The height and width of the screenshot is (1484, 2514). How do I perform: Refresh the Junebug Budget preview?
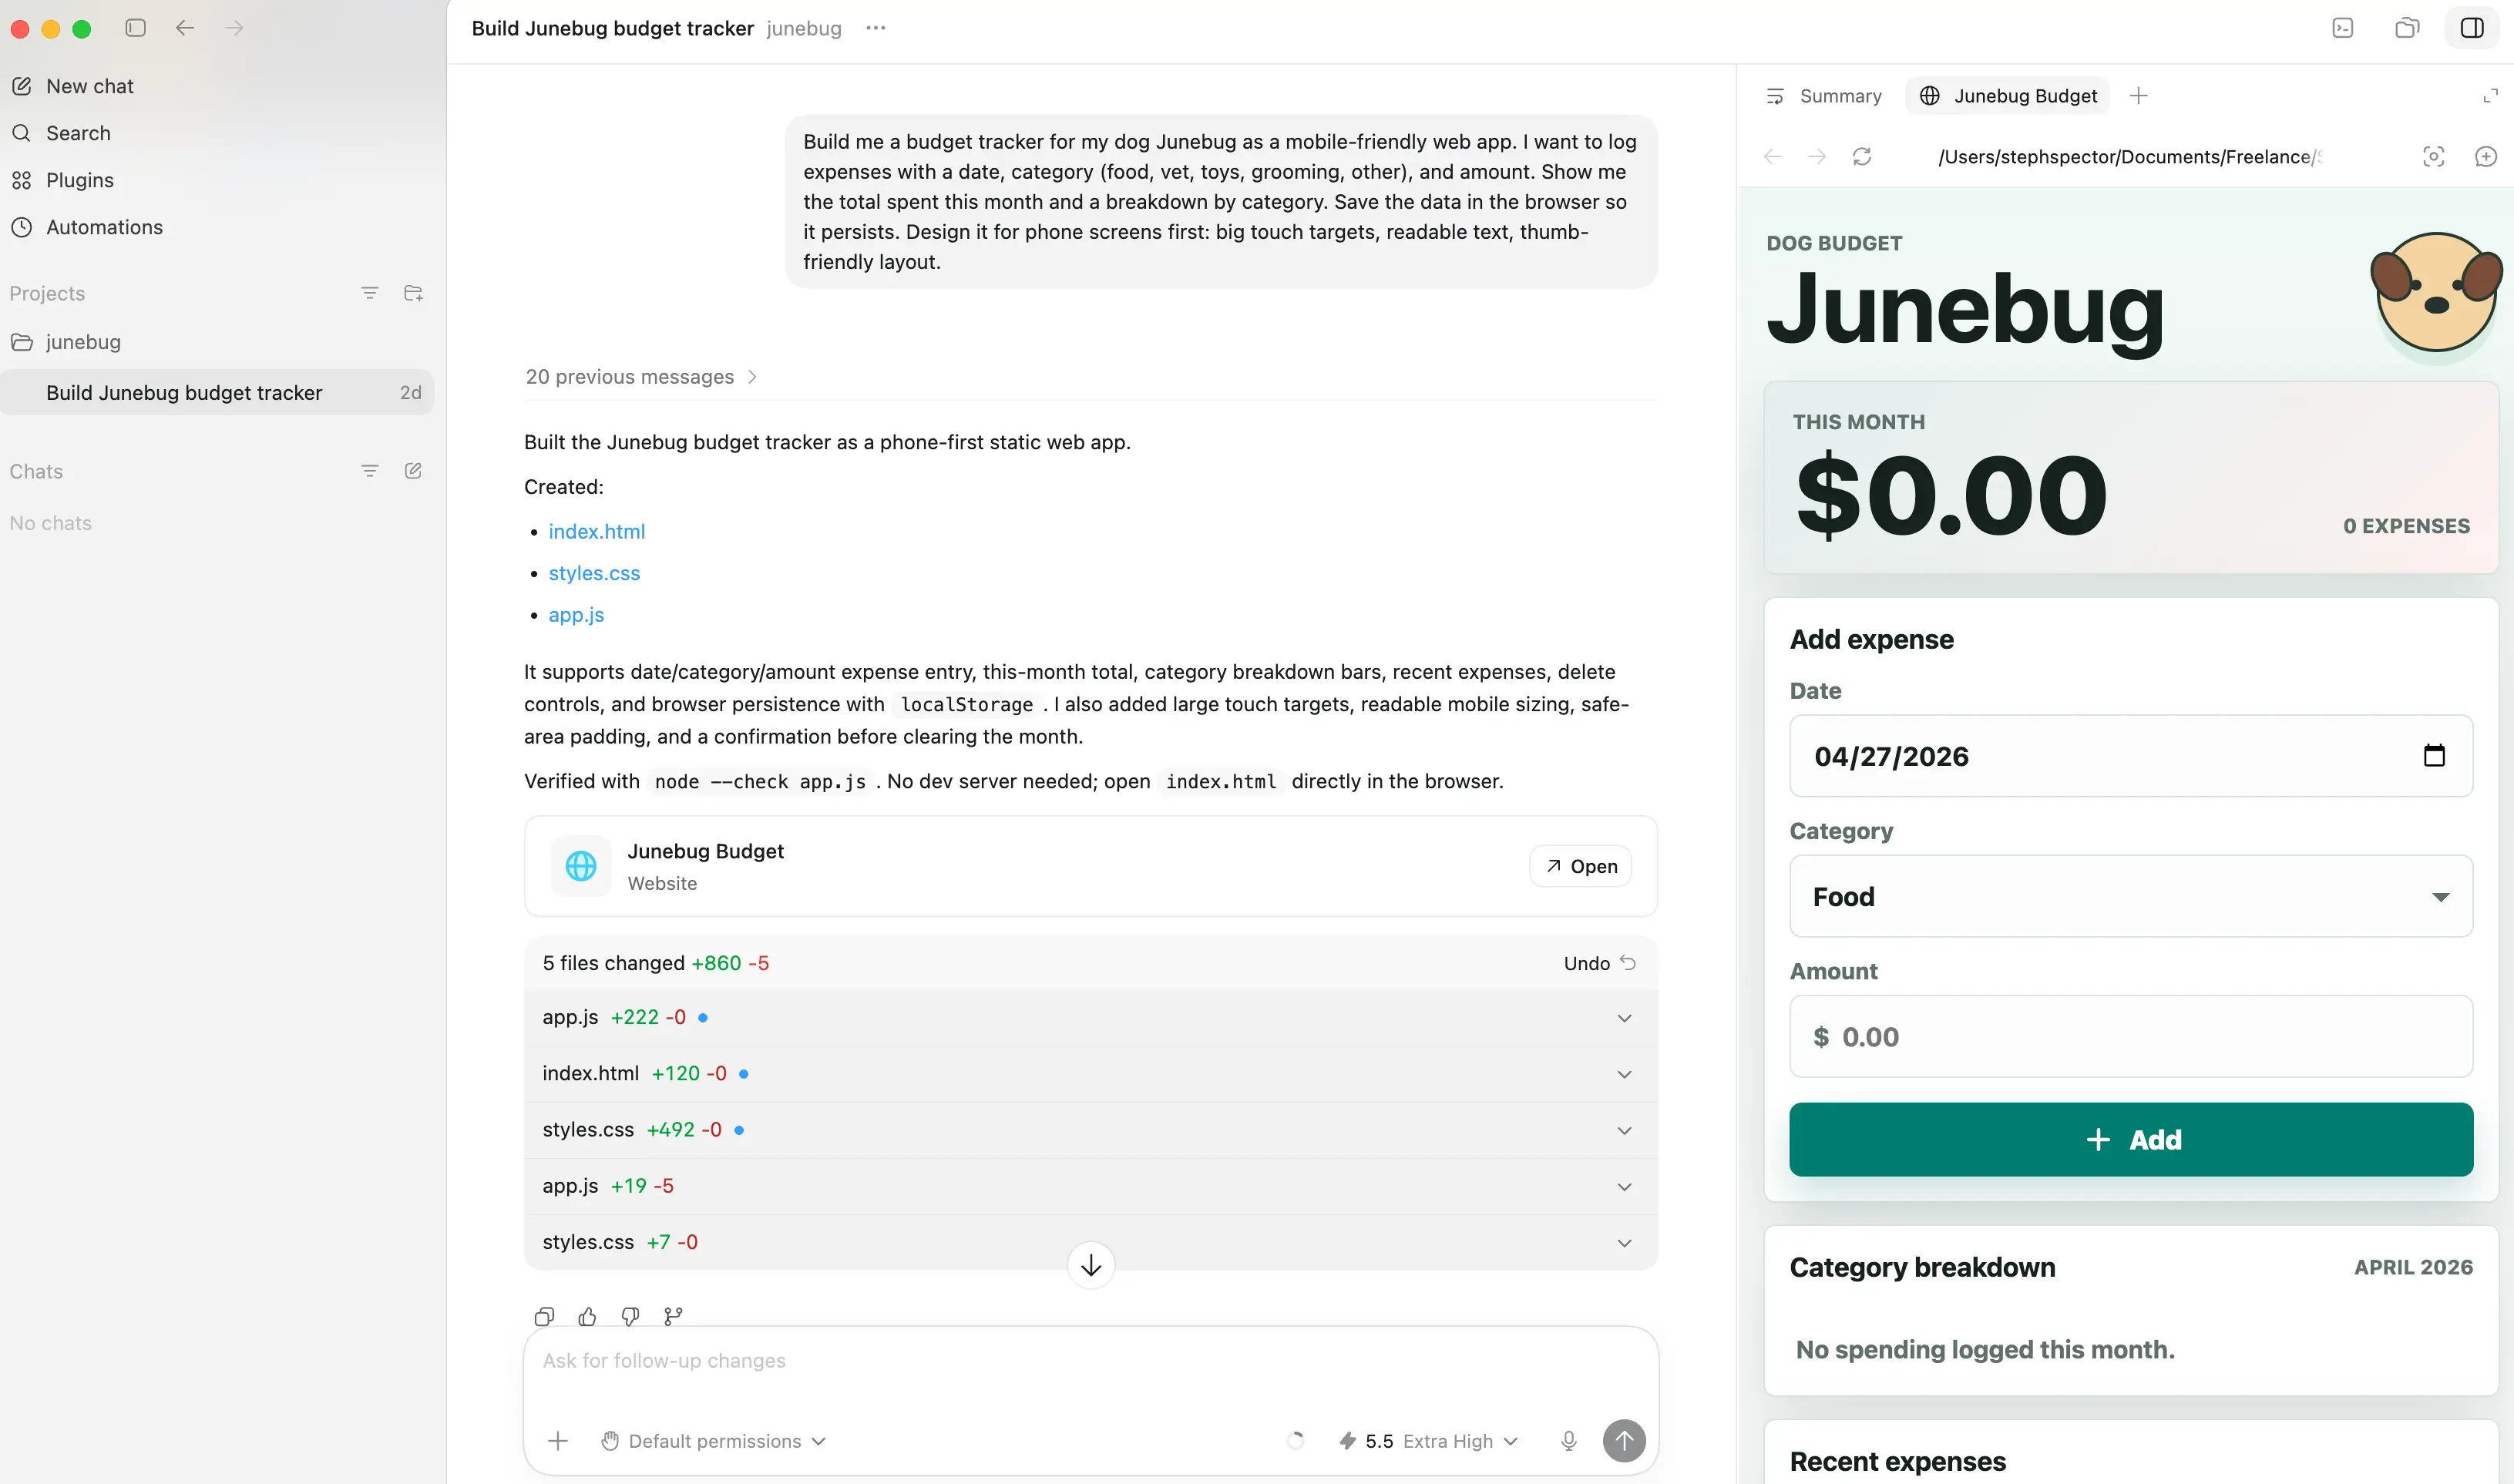pyautogui.click(x=1861, y=157)
